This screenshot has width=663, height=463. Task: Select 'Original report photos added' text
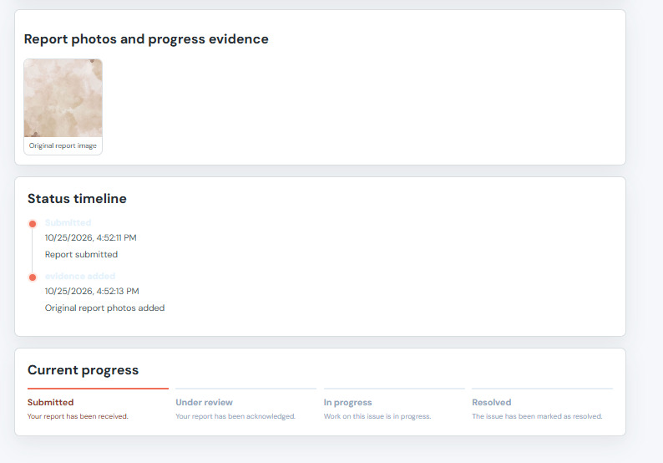(105, 308)
